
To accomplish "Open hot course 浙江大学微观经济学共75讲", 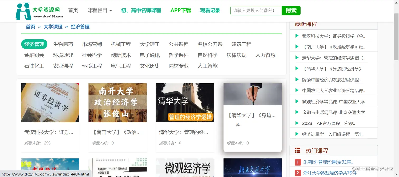I will click(330, 173).
